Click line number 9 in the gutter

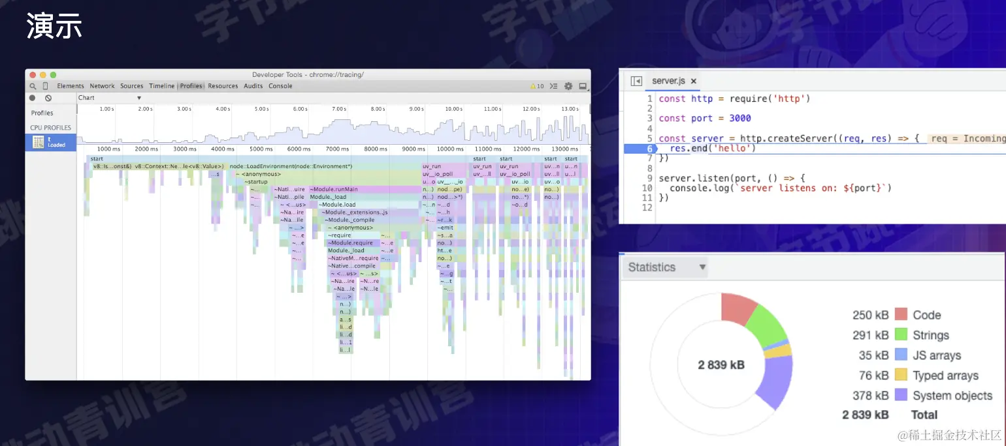click(x=649, y=178)
